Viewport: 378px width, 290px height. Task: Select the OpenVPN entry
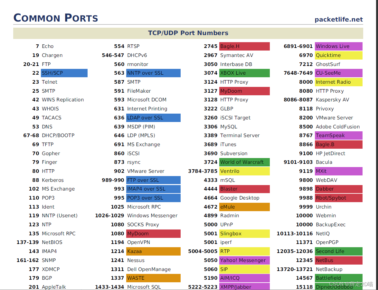138,242
